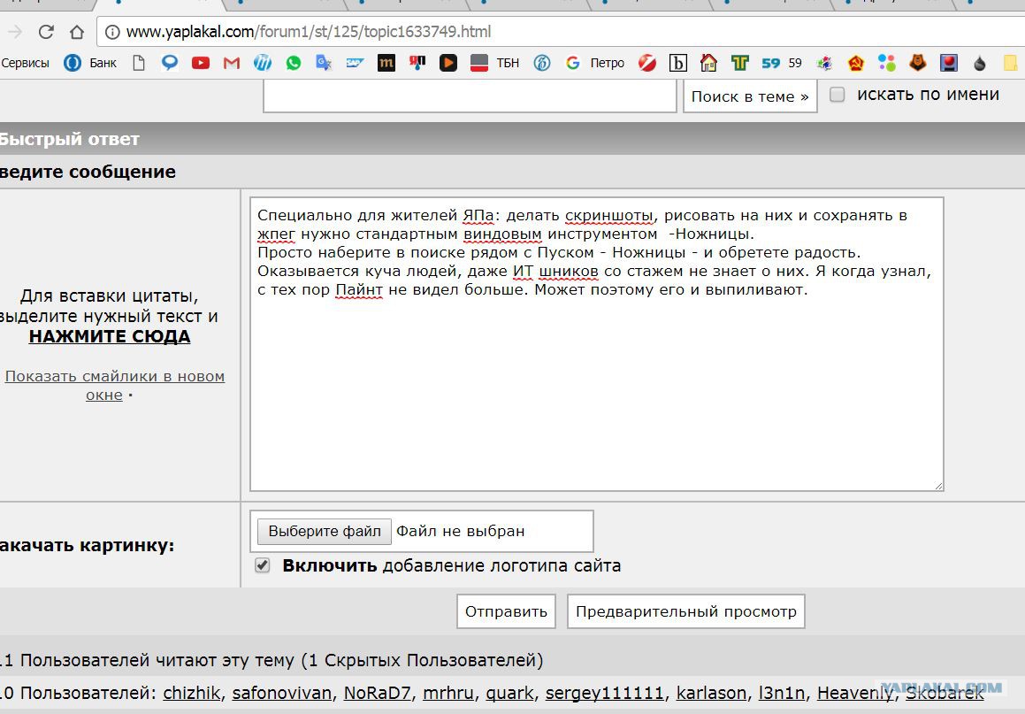Click the Отправить button
Image resolution: width=1025 pixels, height=714 pixels.
506,611
